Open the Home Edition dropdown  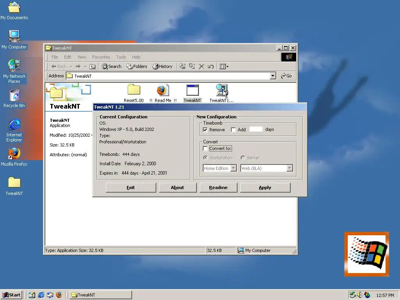click(220, 168)
